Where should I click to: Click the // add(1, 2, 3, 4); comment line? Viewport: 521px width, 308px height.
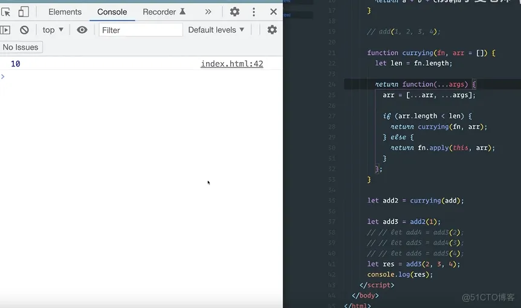(x=404, y=32)
